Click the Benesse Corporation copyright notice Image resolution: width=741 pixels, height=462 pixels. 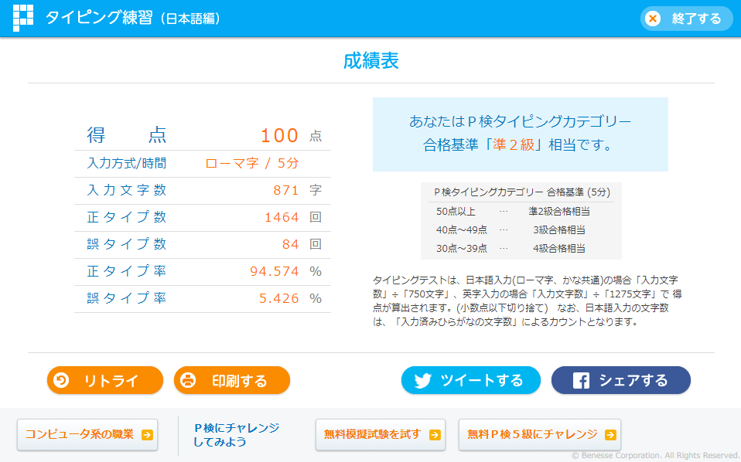point(655,455)
